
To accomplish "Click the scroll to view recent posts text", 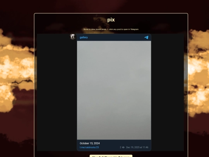I will tap(111, 29).
